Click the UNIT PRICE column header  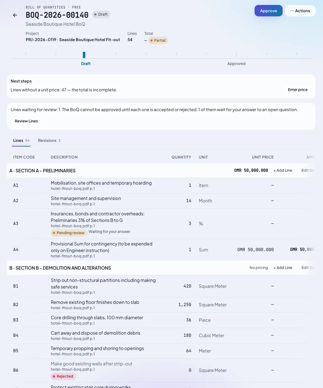263,157
